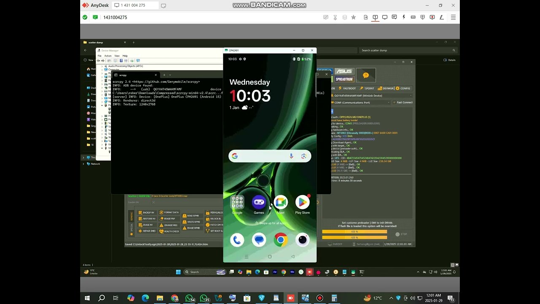The width and height of the screenshot is (540, 304).
Task: Click the AnyDesk chat icon in toolbar
Action: point(394,17)
